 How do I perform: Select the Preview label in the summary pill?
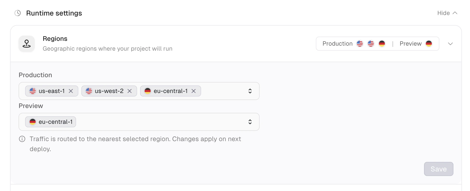(410, 43)
